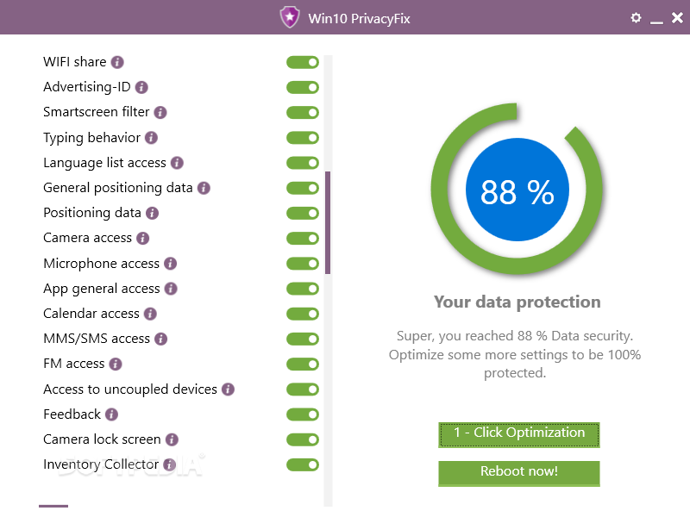The height and width of the screenshot is (517, 690).
Task: Open info for Microphone access
Action: point(170,264)
